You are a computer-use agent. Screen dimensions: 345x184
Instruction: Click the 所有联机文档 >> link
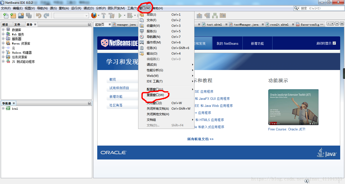coord(201,139)
